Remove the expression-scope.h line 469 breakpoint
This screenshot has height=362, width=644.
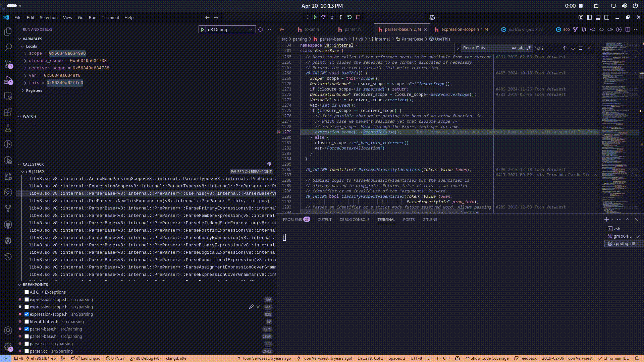pos(258,307)
